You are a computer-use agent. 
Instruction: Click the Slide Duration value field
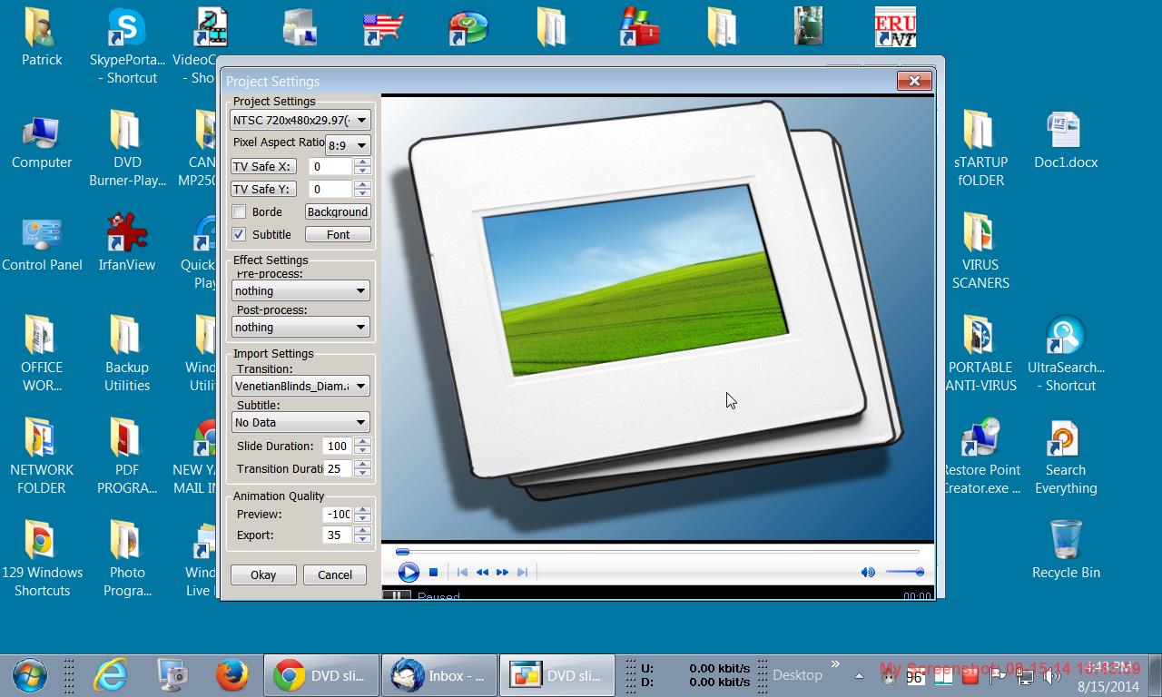click(x=338, y=446)
